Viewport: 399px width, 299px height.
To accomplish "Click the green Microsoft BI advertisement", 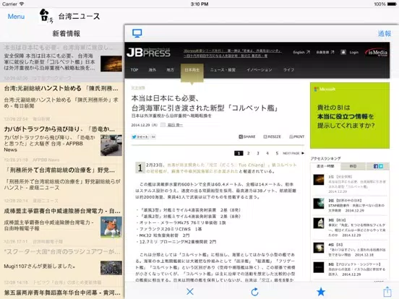I will coord(350,116).
